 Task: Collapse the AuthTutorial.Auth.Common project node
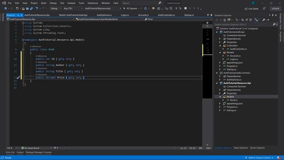pyautogui.click(x=217, y=73)
